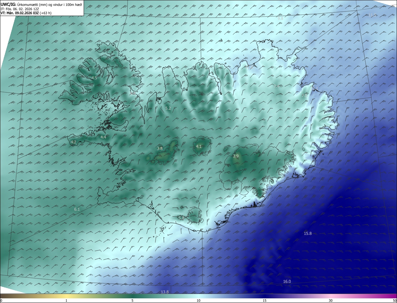Screen dimensions: 397x303
Task: Click the '10' tick label on the legend
Action: pos(198,301)
